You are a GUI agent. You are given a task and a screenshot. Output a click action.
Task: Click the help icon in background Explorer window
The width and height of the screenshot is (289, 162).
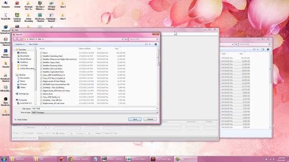tap(268, 49)
